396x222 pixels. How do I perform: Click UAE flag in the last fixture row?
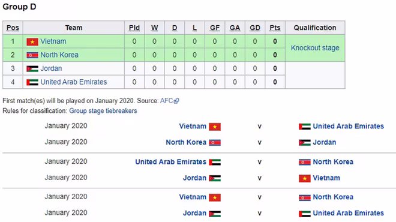[305, 214]
